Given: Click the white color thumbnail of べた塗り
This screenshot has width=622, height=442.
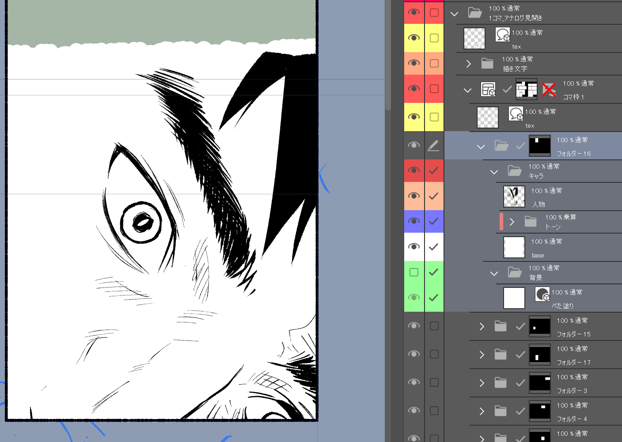Looking at the screenshot, I should pyautogui.click(x=514, y=298).
